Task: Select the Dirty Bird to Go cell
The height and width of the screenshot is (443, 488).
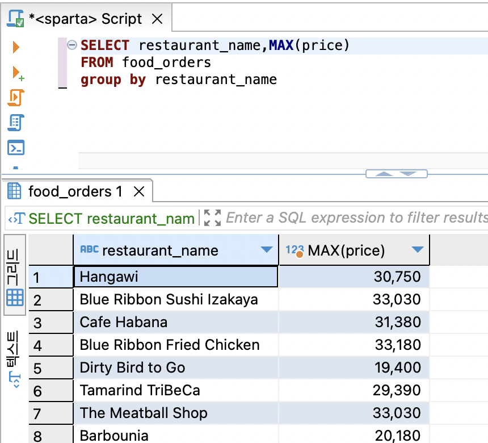Action: [176, 367]
